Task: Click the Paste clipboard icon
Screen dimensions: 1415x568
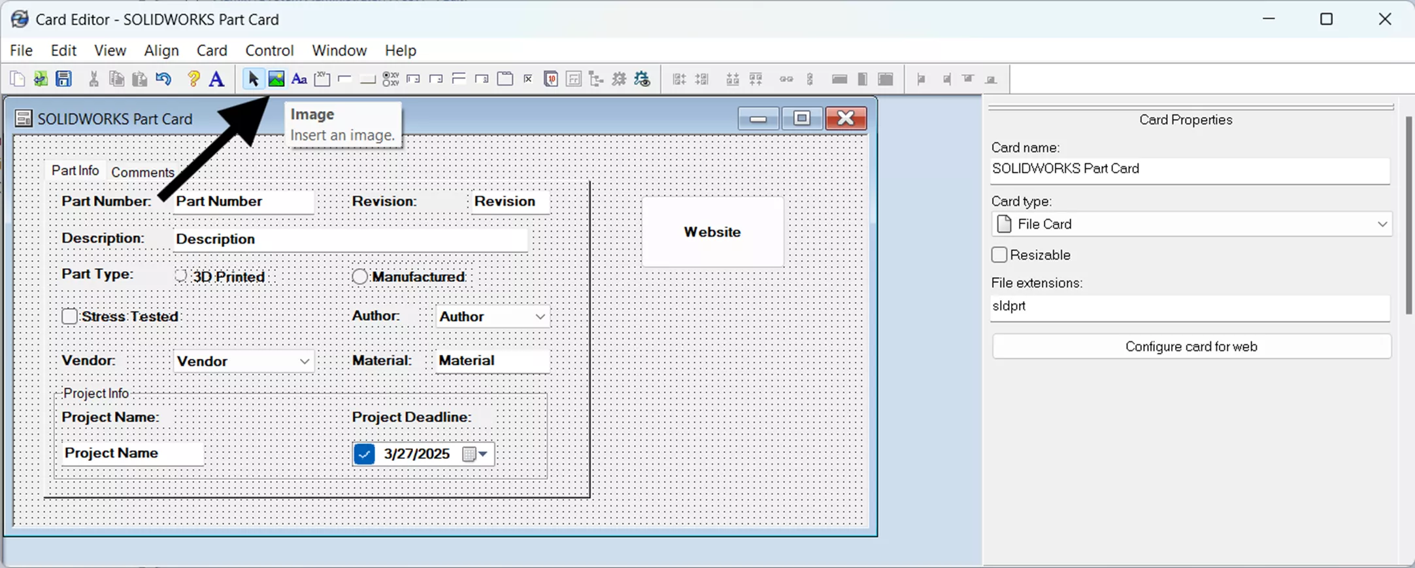Action: 139,79
